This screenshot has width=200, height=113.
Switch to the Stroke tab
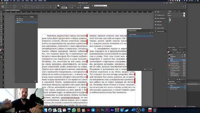pos(169,50)
